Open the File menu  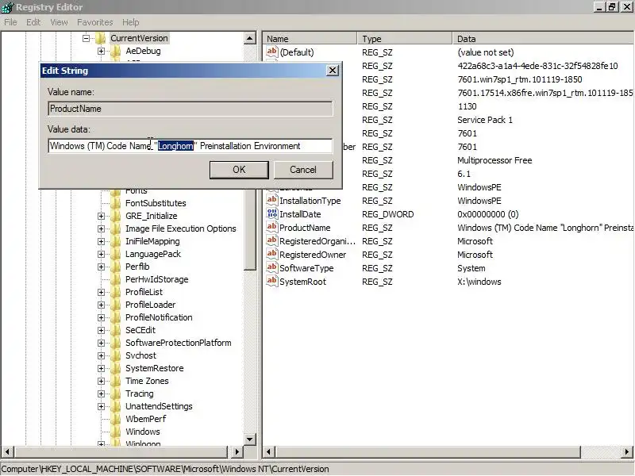click(x=10, y=22)
